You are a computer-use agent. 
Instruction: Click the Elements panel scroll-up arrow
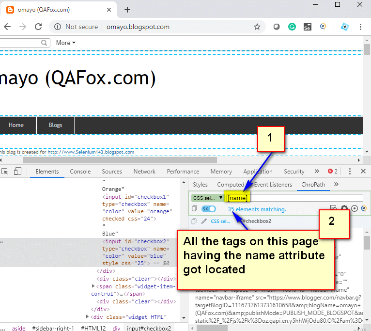click(x=184, y=183)
